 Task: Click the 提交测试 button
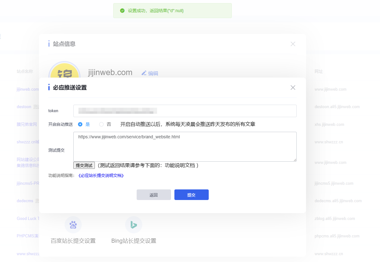tap(84, 165)
